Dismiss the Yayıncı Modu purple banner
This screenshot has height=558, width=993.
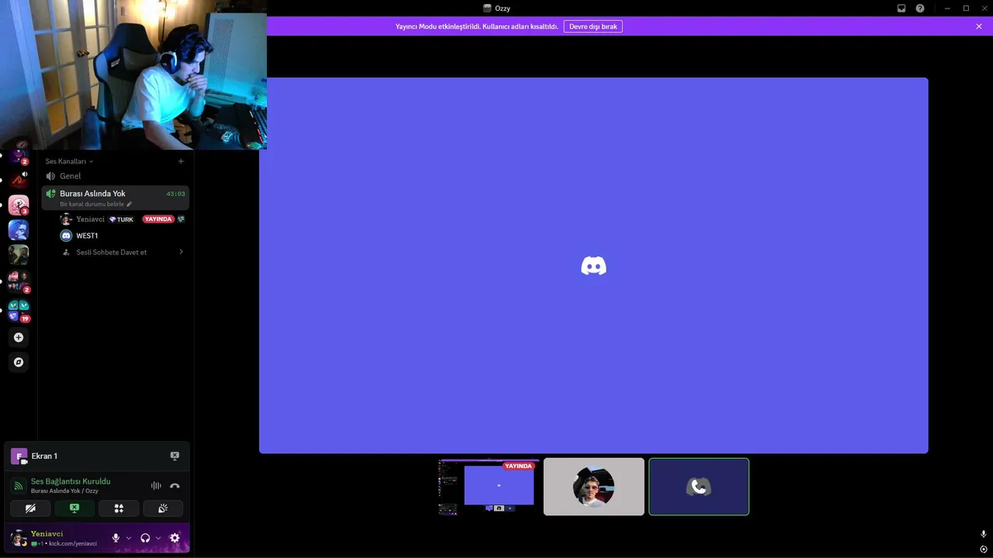coord(979,26)
